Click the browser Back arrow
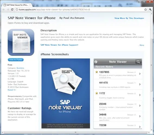This screenshot has width=154, height=135. coord(4,10)
